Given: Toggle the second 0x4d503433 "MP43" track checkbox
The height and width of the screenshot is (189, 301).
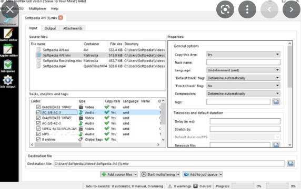Looking at the screenshot, I should click(x=38, y=118).
